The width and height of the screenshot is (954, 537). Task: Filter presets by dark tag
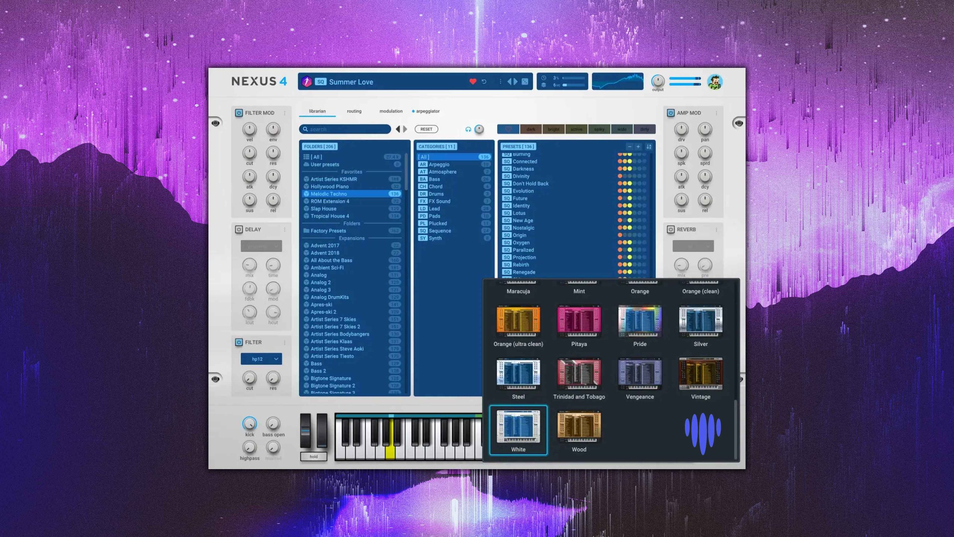coord(531,129)
